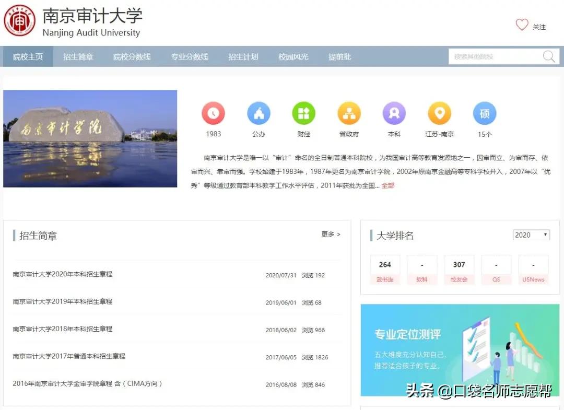
Task: Click the green grid icon labeled 财经
Action: 303,113
